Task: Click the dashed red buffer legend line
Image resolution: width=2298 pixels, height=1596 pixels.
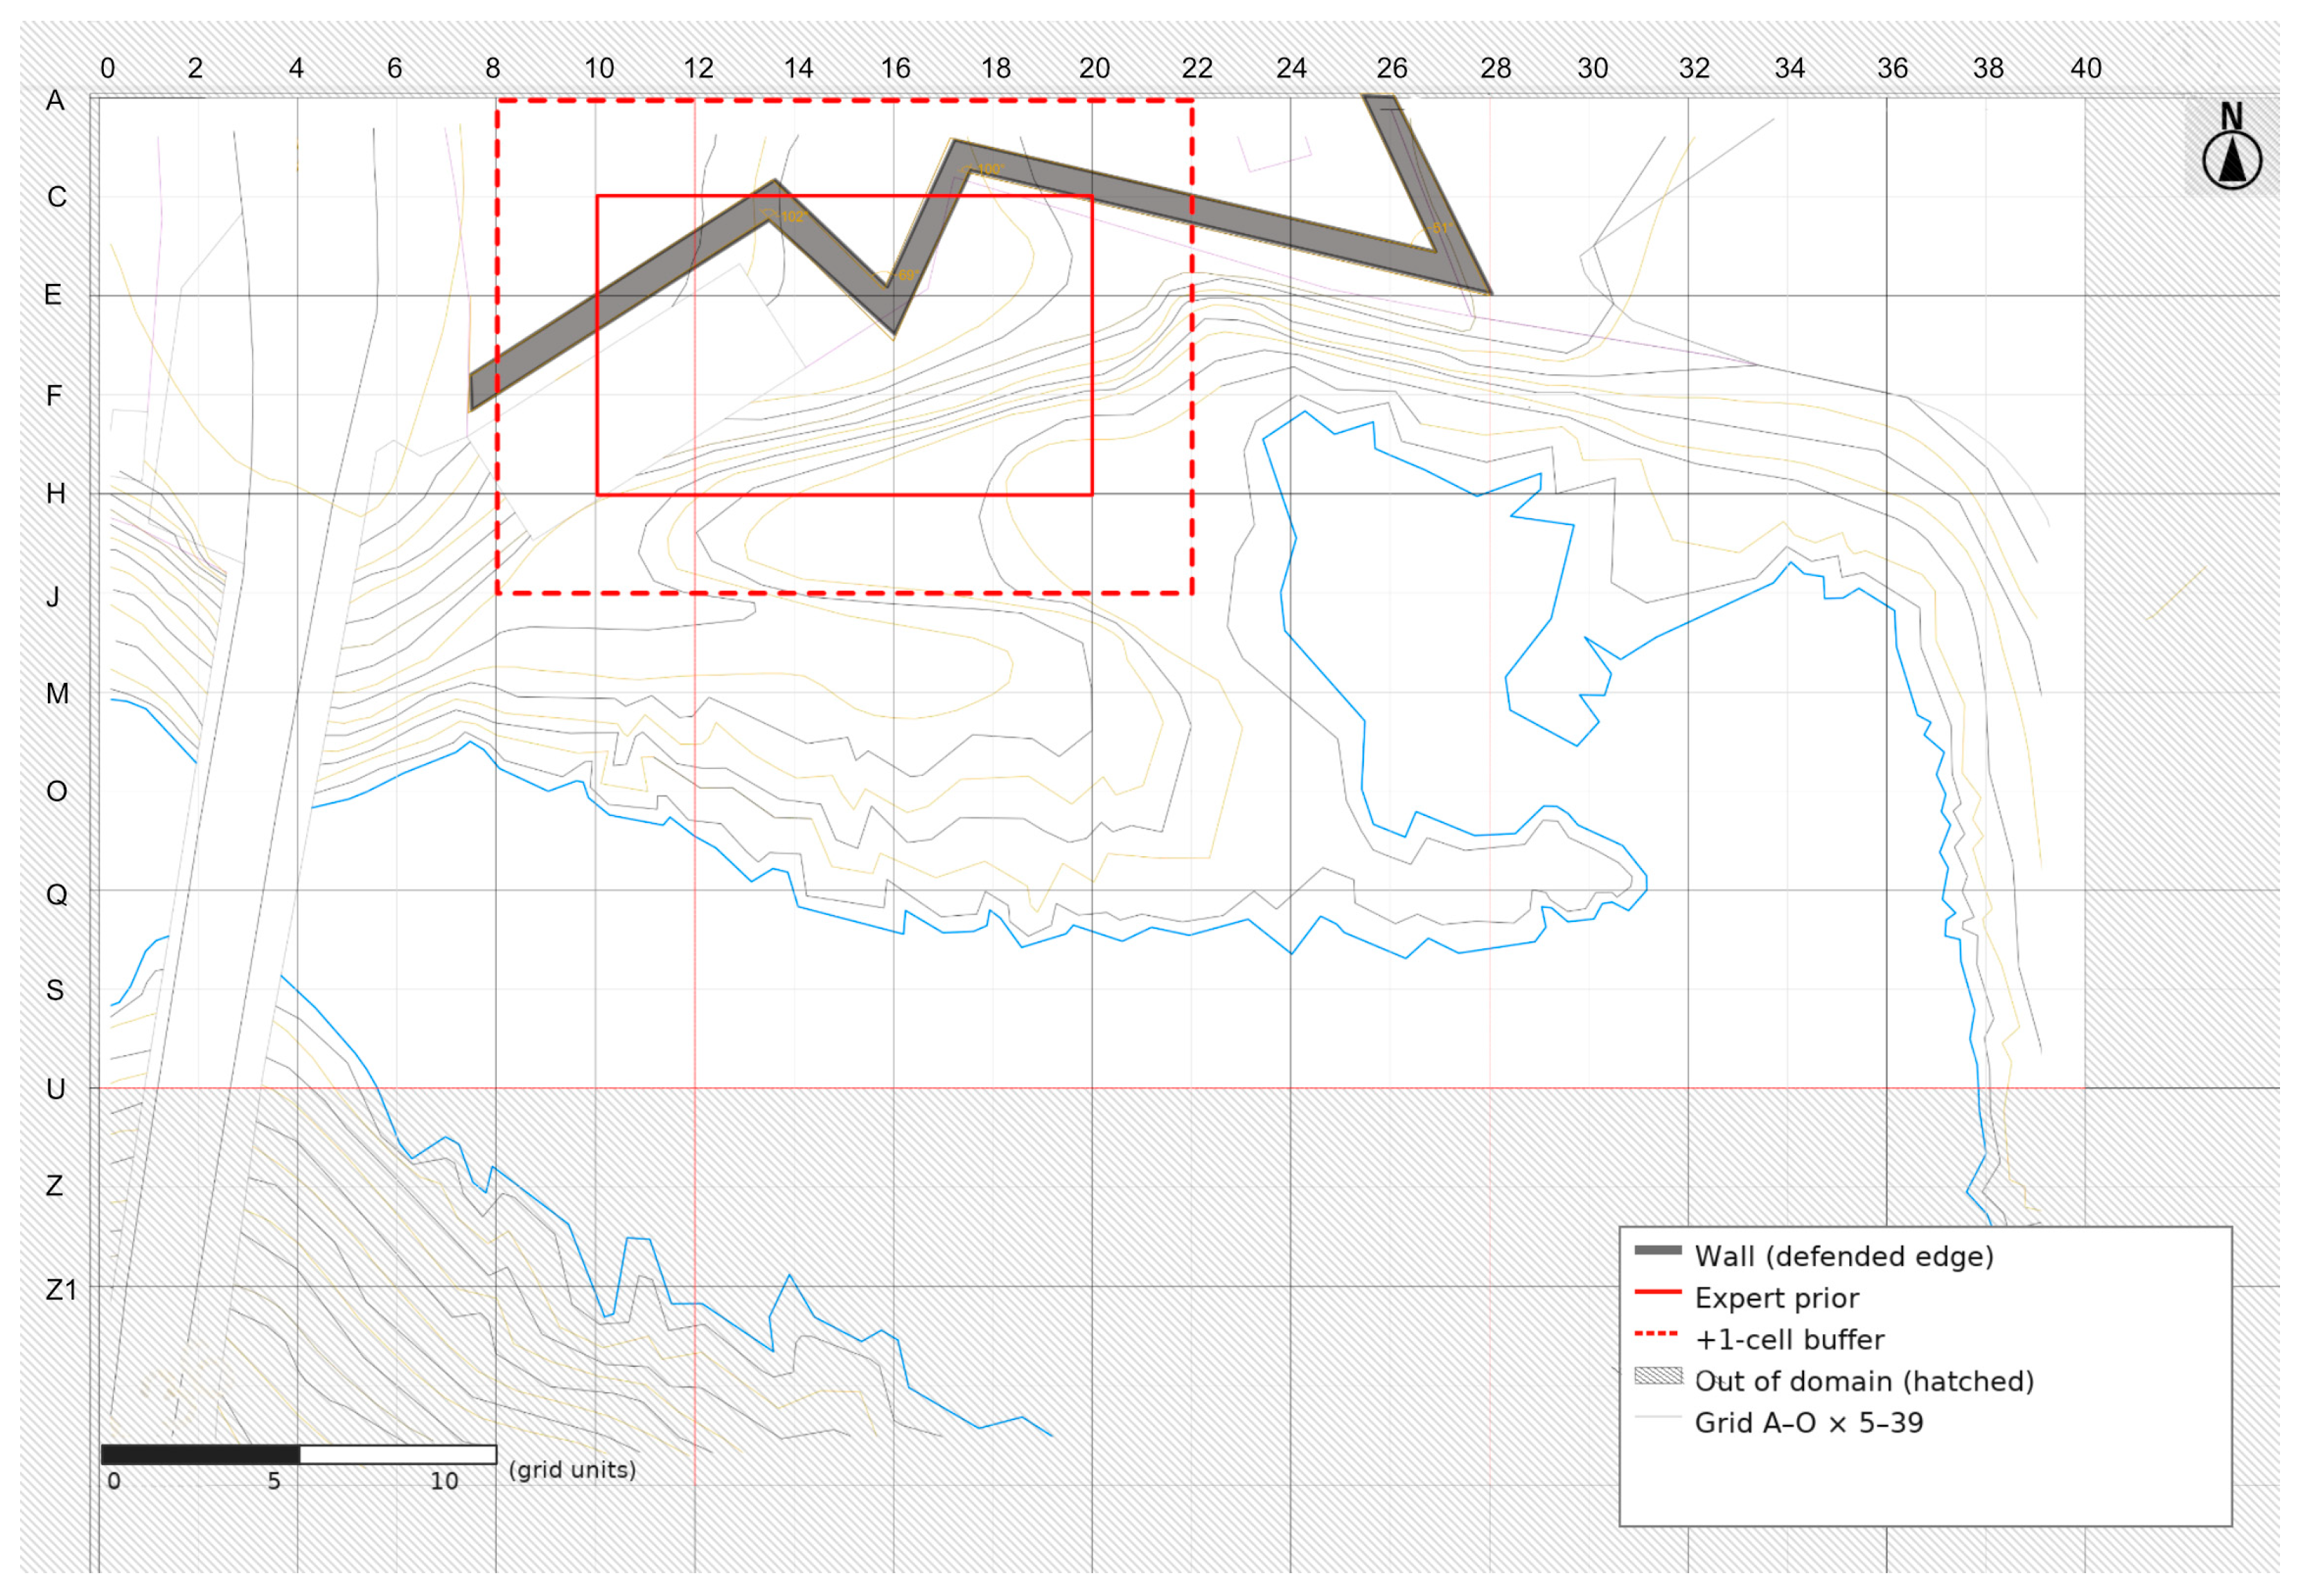Action: pyautogui.click(x=1656, y=1334)
